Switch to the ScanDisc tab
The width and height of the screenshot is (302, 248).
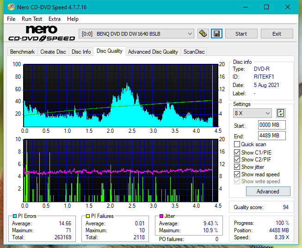pos(194,52)
